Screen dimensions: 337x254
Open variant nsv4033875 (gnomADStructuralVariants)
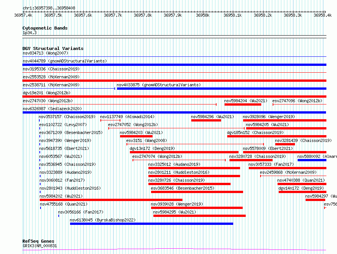159,85
